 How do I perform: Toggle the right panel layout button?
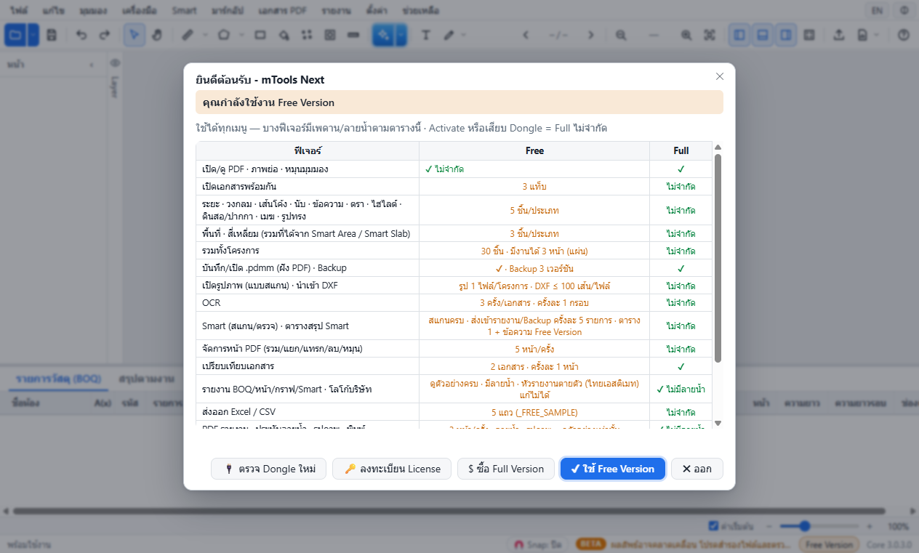785,35
